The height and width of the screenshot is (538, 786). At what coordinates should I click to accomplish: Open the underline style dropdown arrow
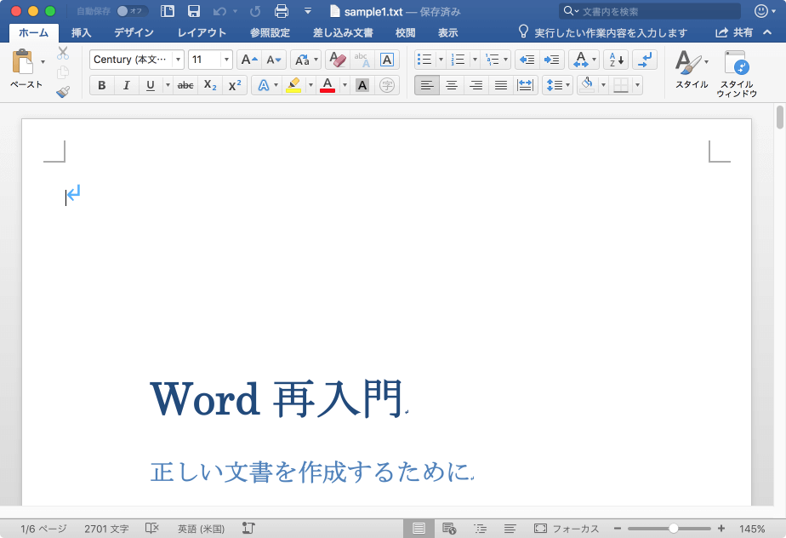click(168, 85)
